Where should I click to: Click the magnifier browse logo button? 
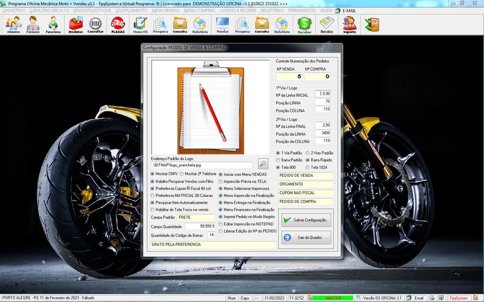(x=263, y=163)
